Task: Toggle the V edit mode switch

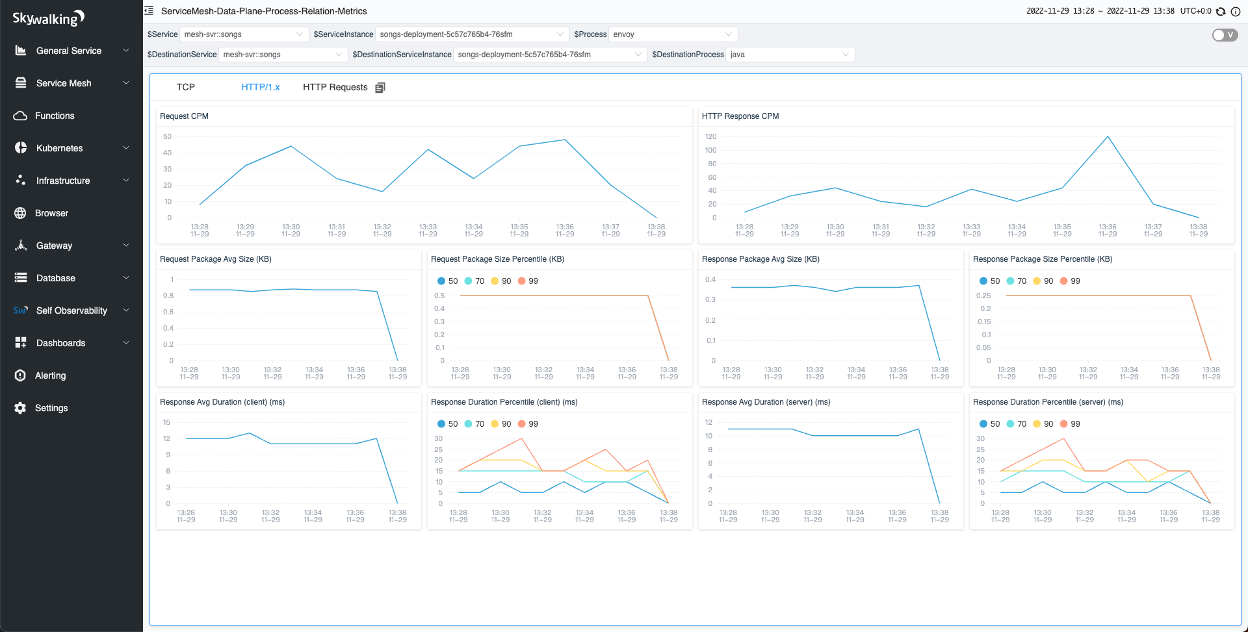Action: pos(1225,35)
